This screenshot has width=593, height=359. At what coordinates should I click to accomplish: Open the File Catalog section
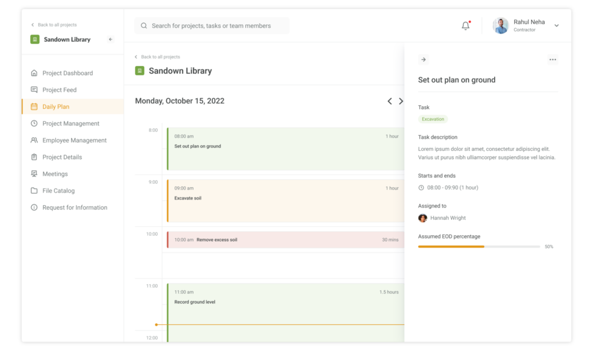click(58, 191)
